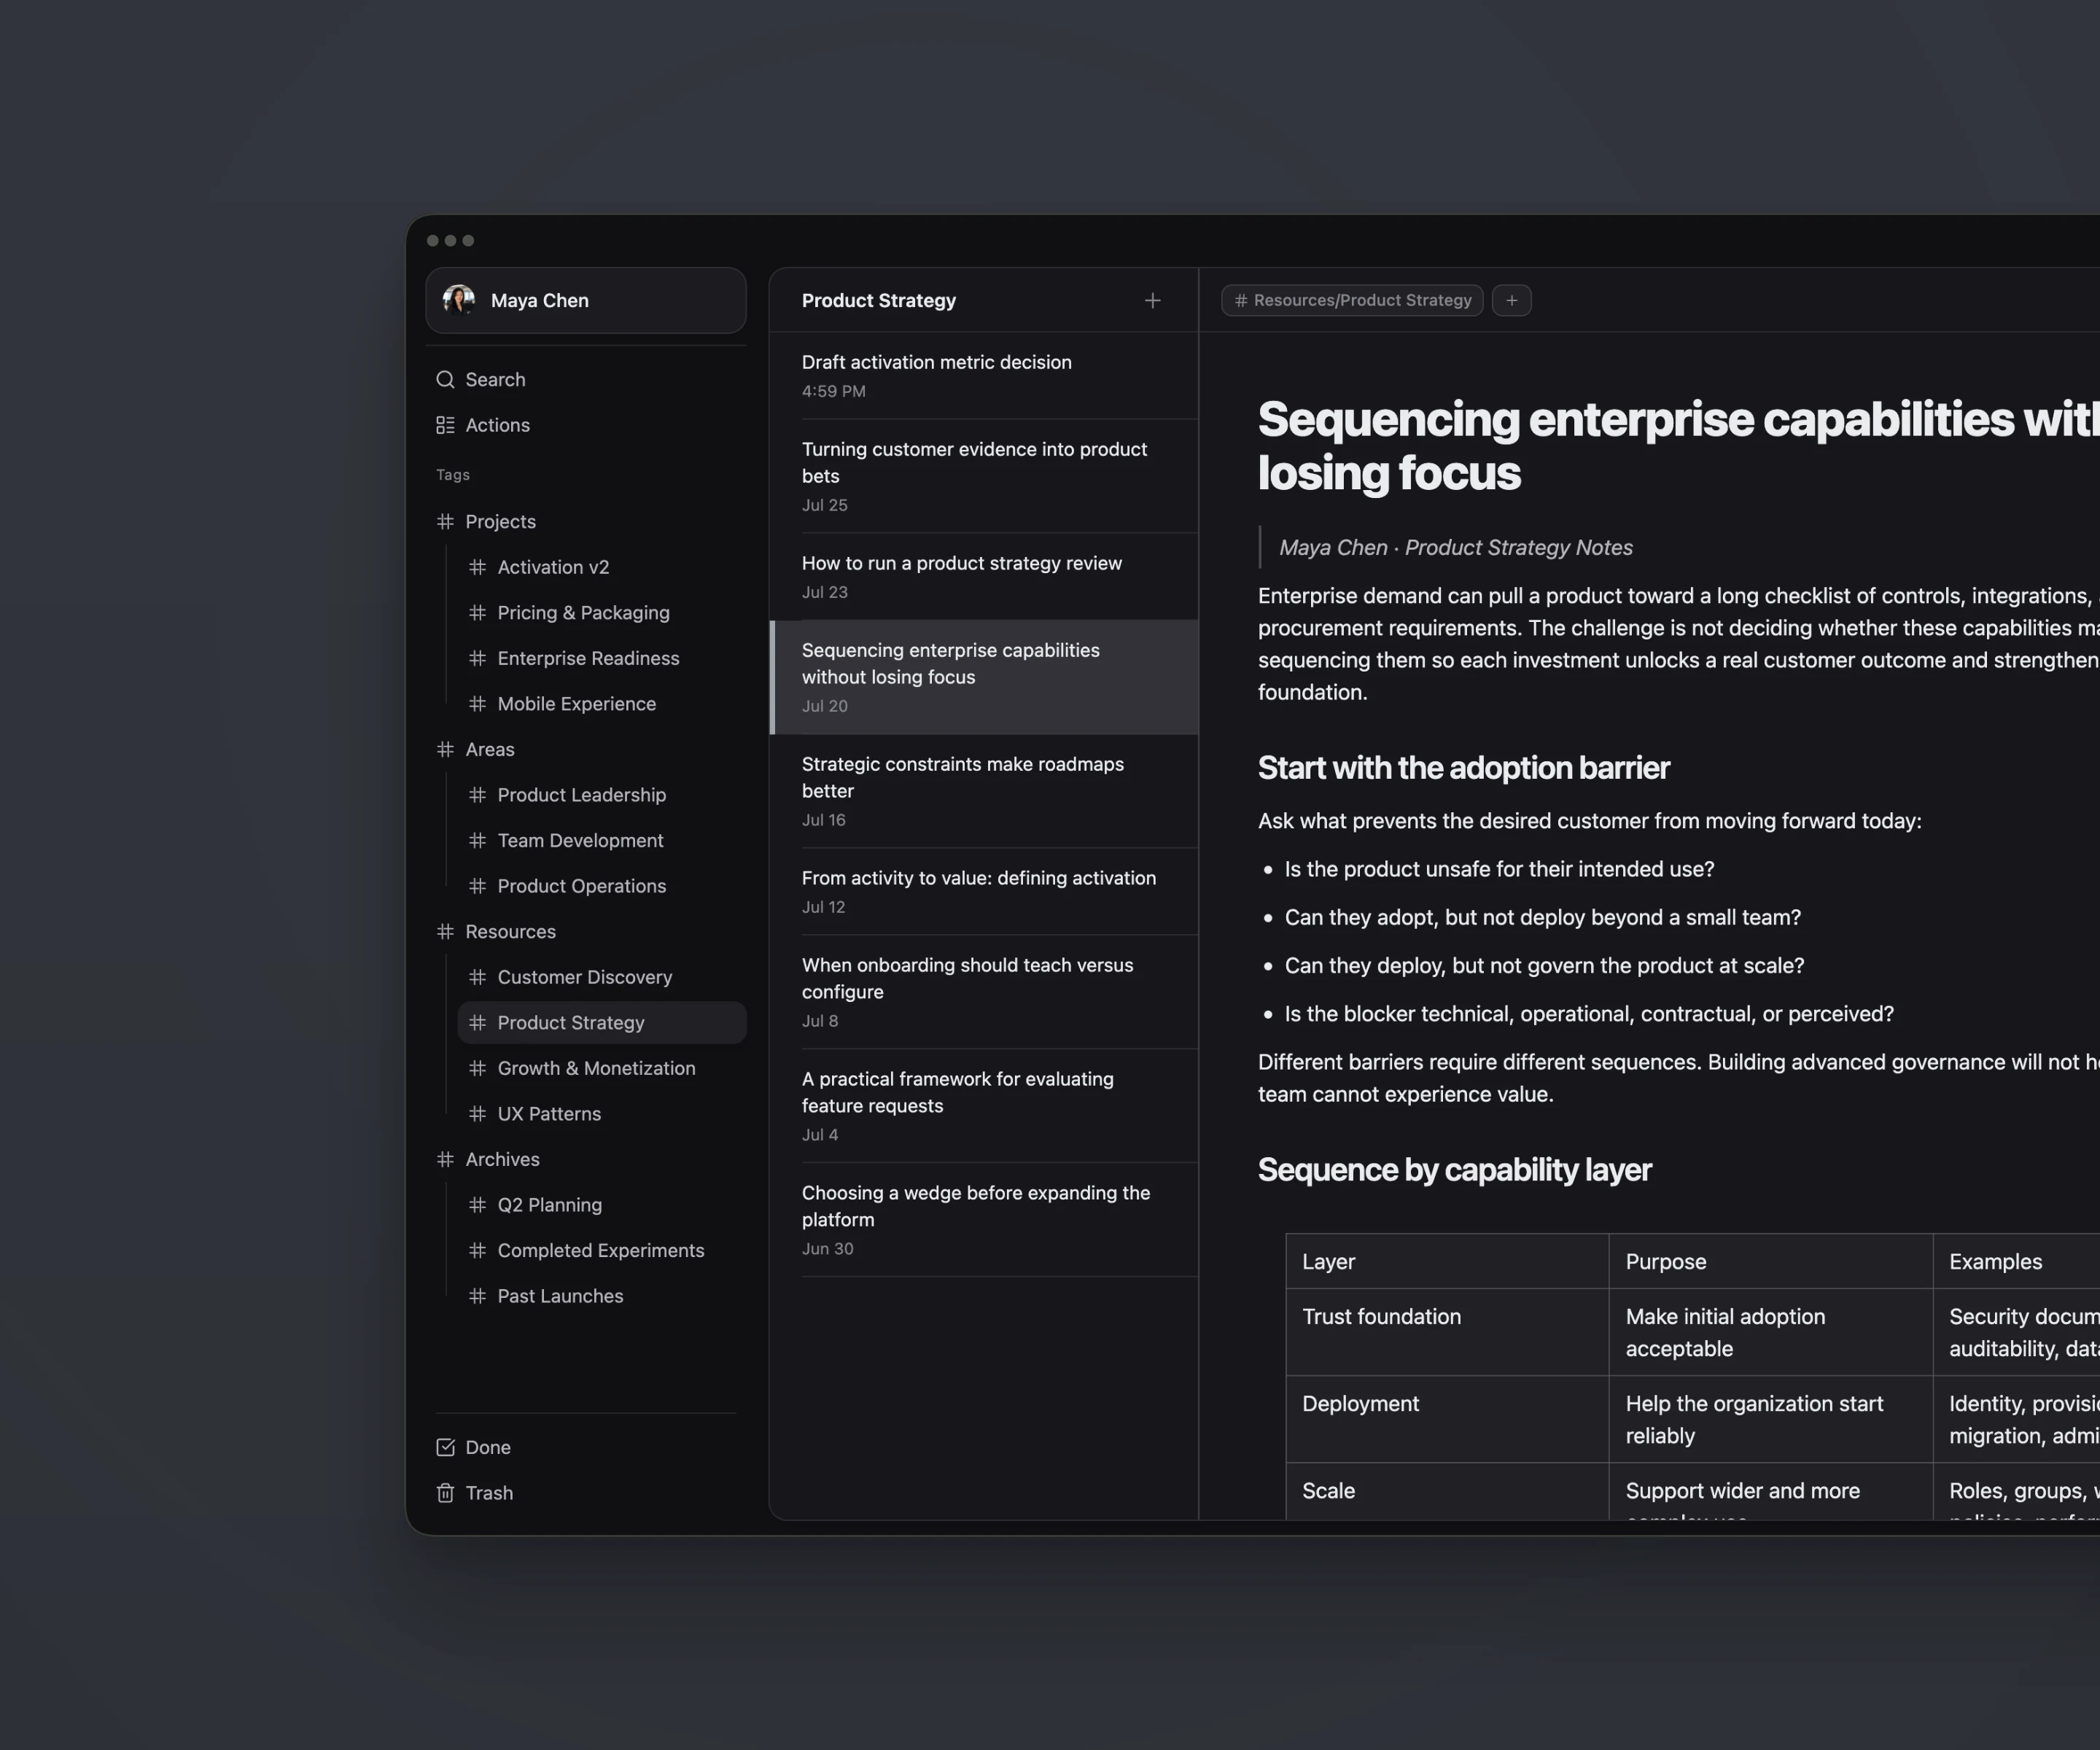The height and width of the screenshot is (1750, 2100).
Task: Click the Maya Chen · Product Strategy Notes quote
Action: click(x=1456, y=547)
